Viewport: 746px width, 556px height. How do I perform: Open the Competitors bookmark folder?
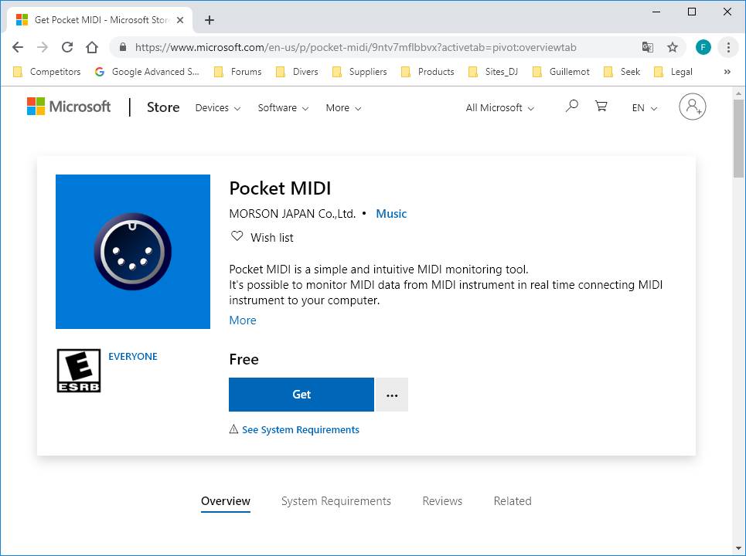point(46,72)
